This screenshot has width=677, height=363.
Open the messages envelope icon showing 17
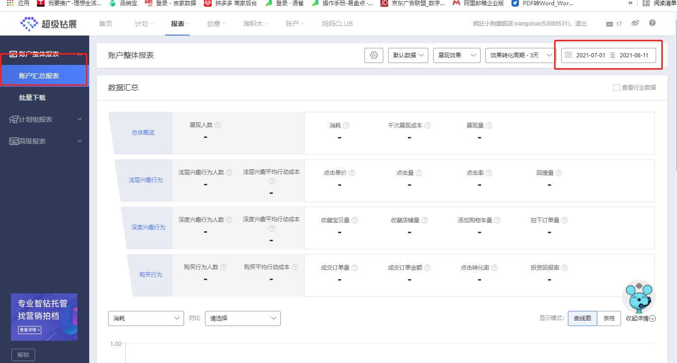pyautogui.click(x=610, y=24)
